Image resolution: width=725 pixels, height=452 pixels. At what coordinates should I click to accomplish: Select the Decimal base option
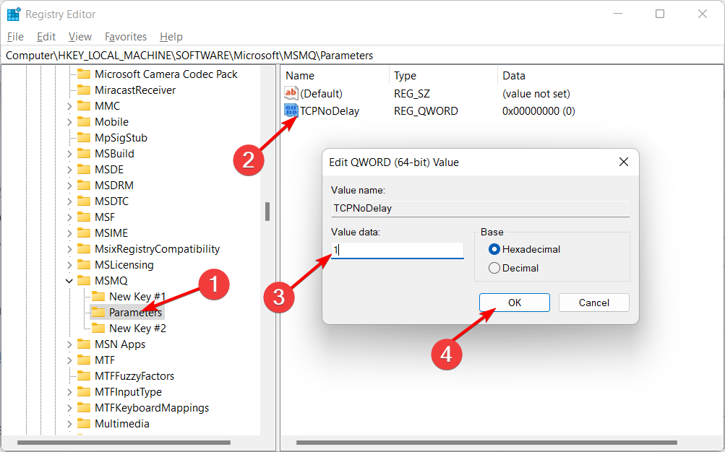[514, 268]
